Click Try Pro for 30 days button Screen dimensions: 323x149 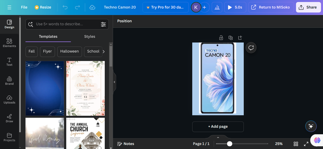(x=165, y=7)
